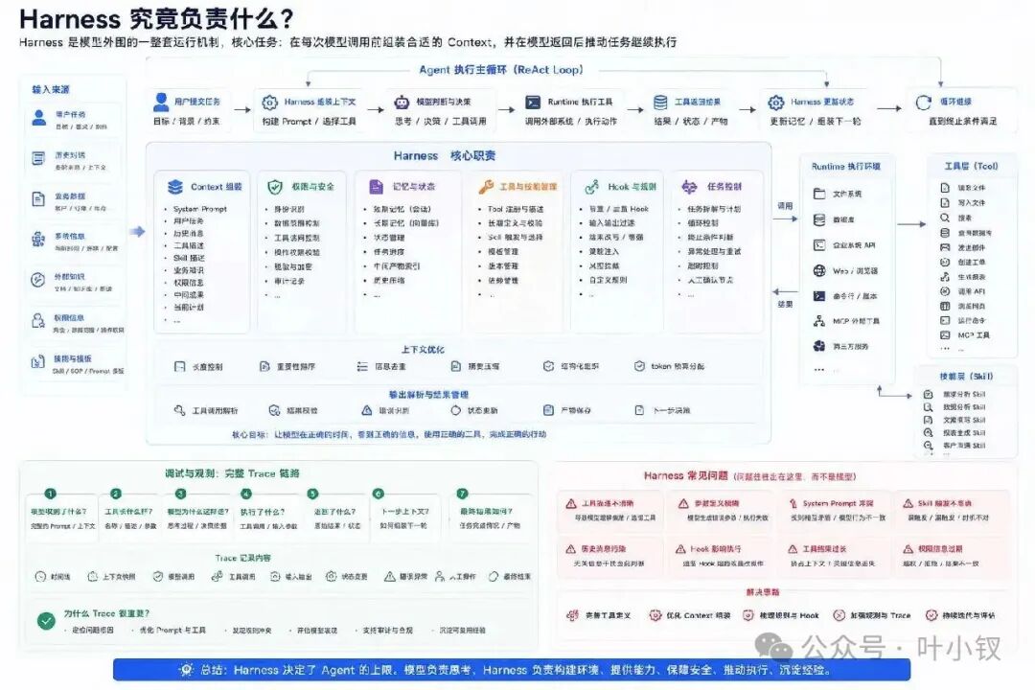Click the green checkmark beside 为什么 Trace 很重要
Image resolution: width=1035 pixels, height=690 pixels.
pos(46,621)
